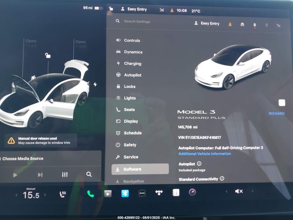Open the all apps three-dots launcher
Viewport: 293px width, 220px height.
pyautogui.click(x=142, y=193)
